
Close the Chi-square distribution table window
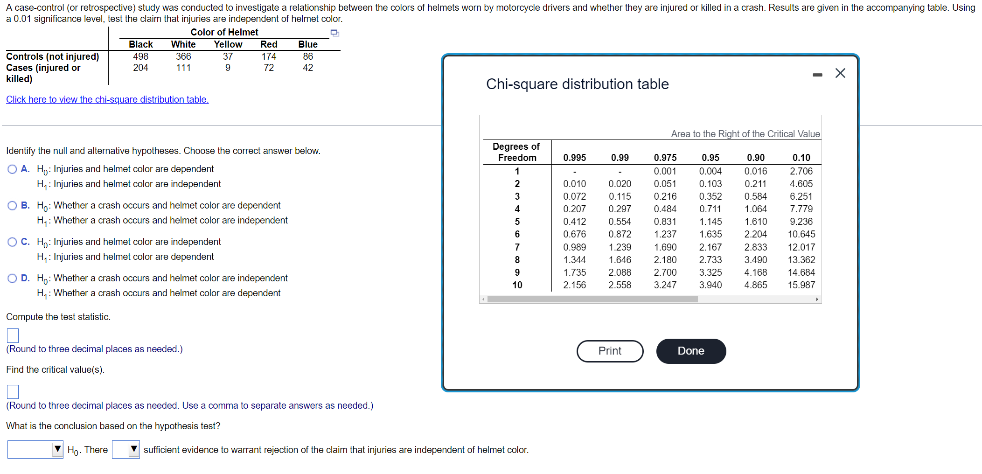840,73
